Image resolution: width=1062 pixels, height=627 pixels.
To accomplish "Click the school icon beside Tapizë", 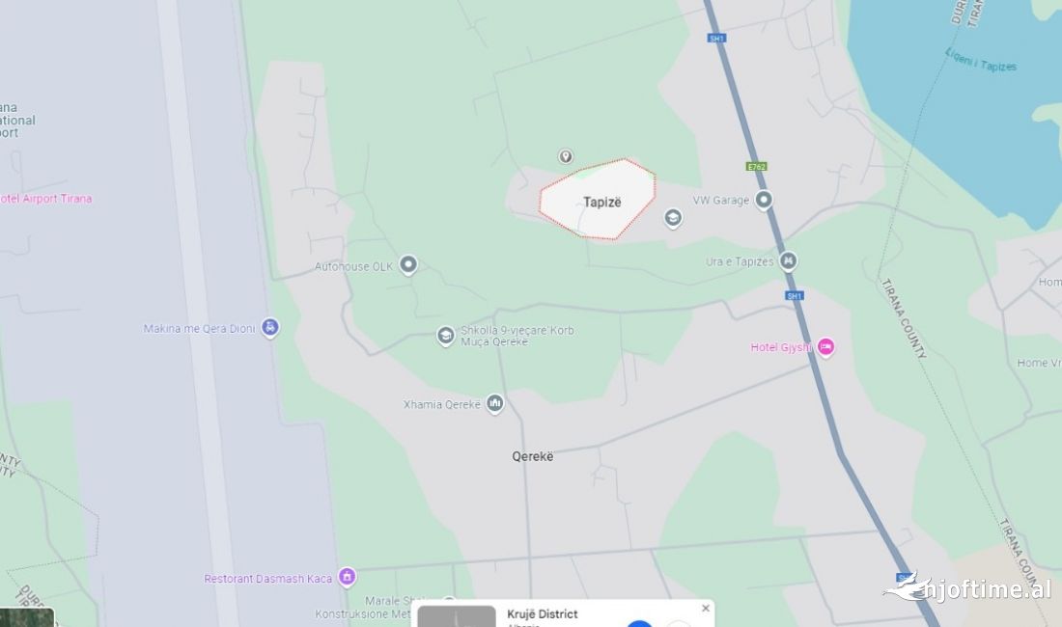I will 673,218.
